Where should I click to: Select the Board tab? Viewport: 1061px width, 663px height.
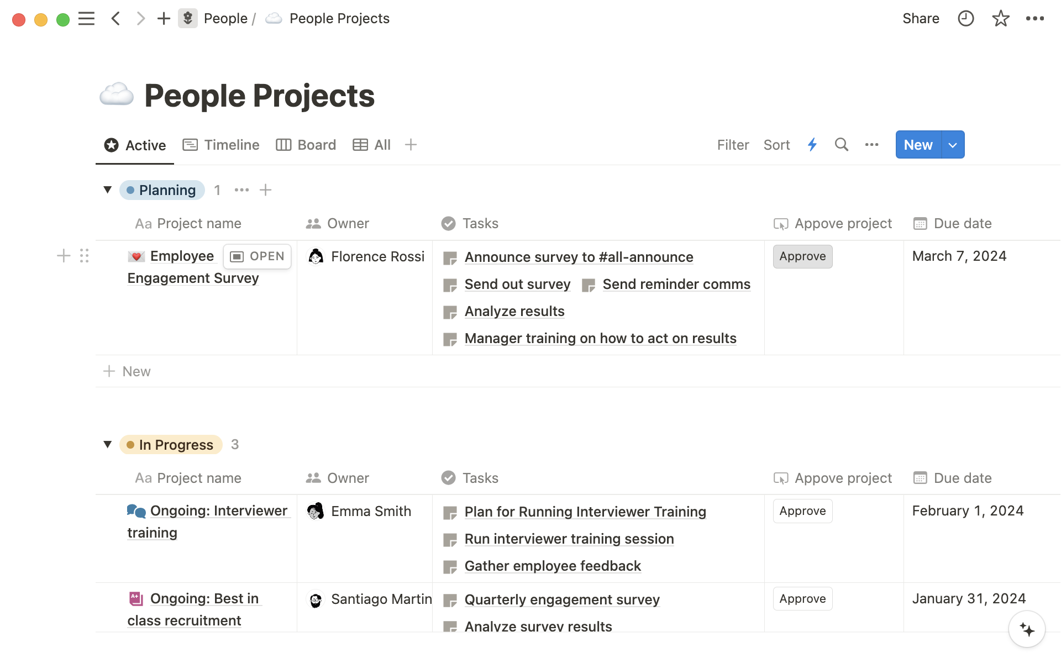click(316, 144)
